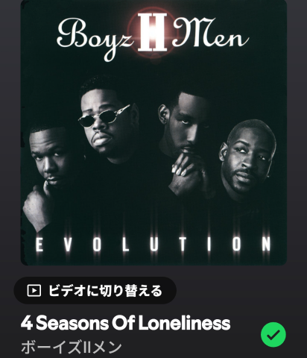
Task: Open the artist ボーイズIIメン link
Action: pyautogui.click(x=72, y=347)
